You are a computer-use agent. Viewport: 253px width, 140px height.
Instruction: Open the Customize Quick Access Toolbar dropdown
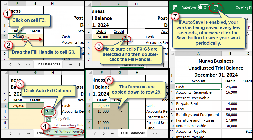click(227, 8)
